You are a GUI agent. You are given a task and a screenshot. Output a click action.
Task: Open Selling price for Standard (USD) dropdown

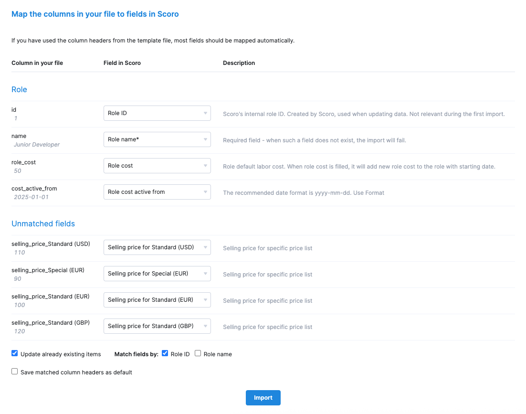point(157,247)
